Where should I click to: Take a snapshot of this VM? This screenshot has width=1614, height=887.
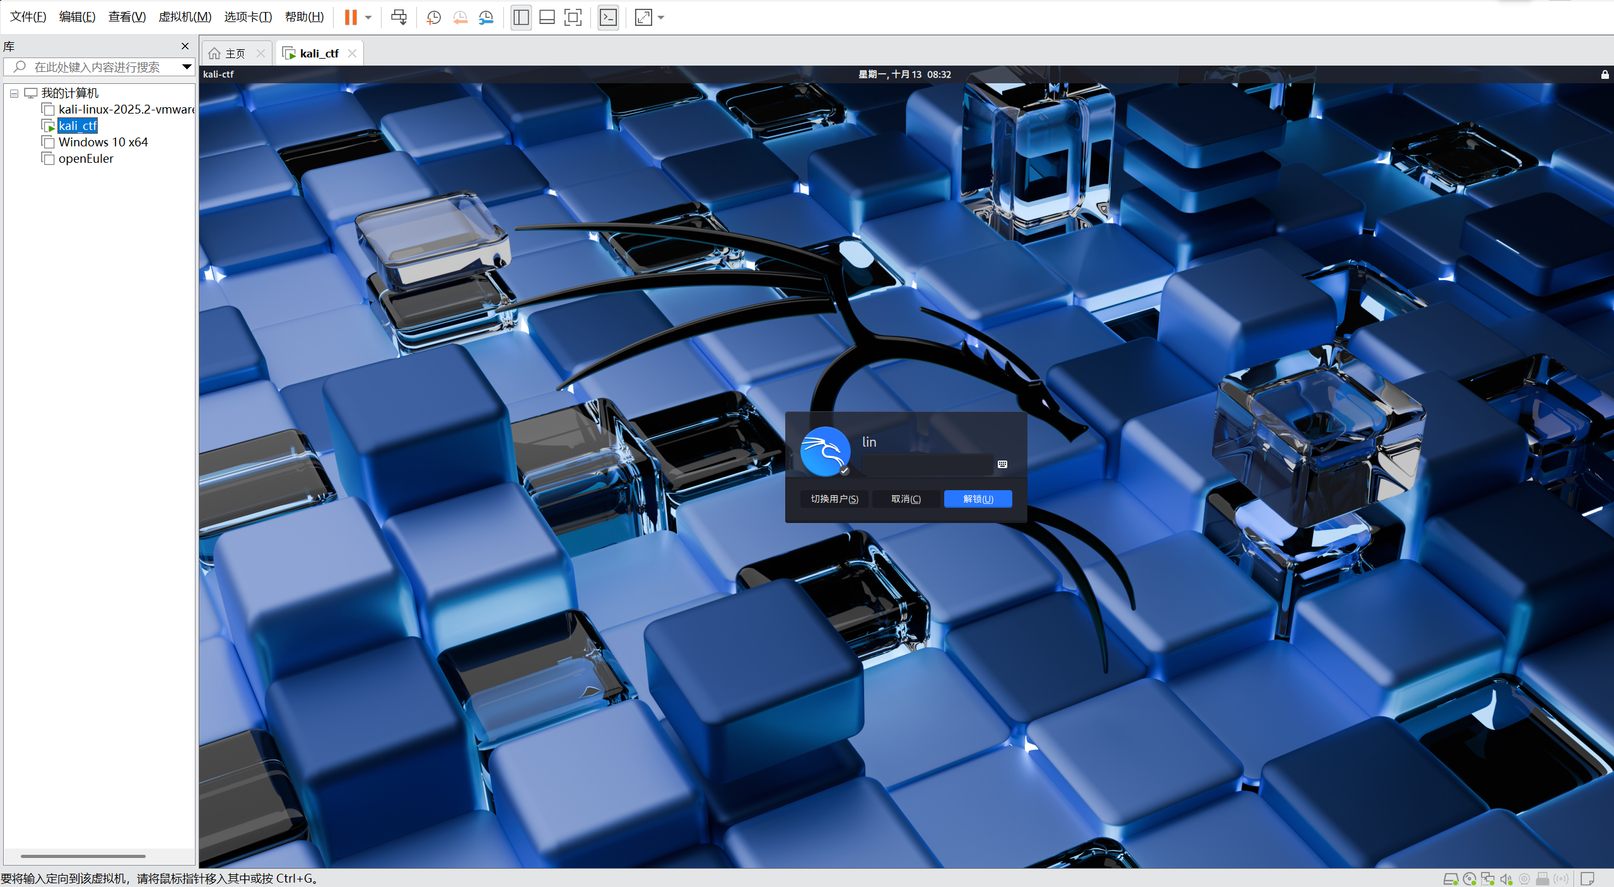[x=433, y=17]
